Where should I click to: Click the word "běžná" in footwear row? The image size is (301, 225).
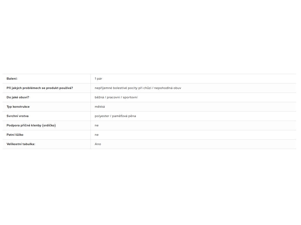coord(99,97)
